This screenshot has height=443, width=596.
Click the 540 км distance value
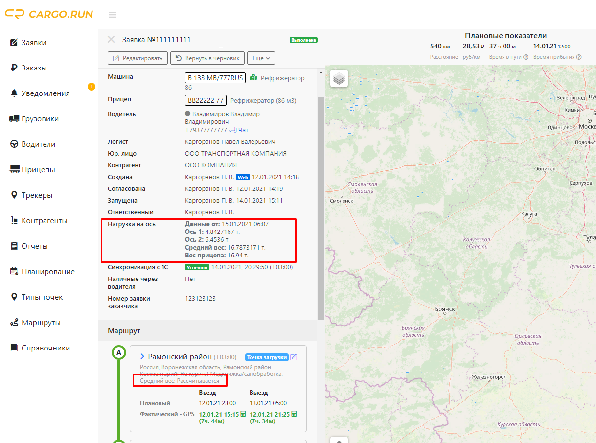tap(440, 47)
